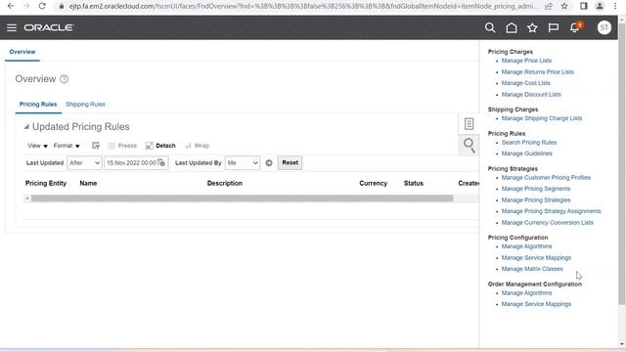Sort by the Name column header
This screenshot has height=352, width=626.
click(88, 183)
